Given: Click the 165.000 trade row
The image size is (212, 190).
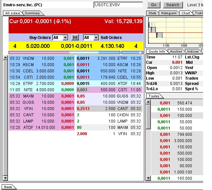Looking at the screenshot, I should pyautogui.click(x=177, y=178).
